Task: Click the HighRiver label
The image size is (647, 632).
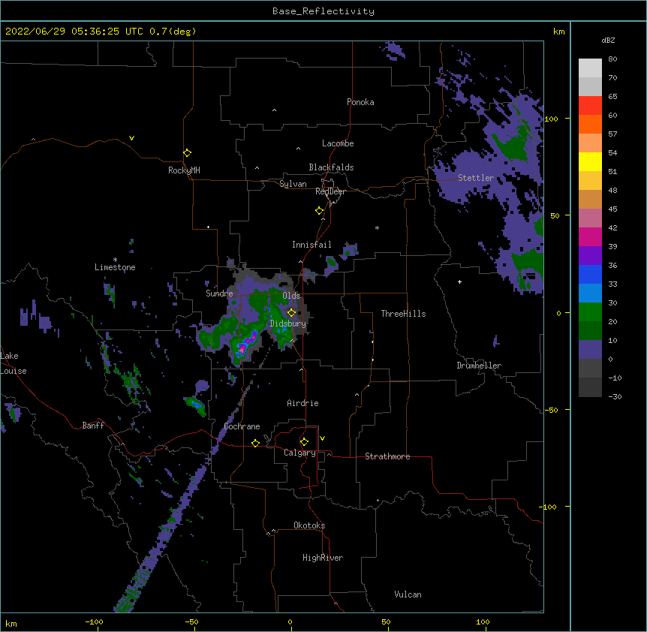Action: (323, 558)
